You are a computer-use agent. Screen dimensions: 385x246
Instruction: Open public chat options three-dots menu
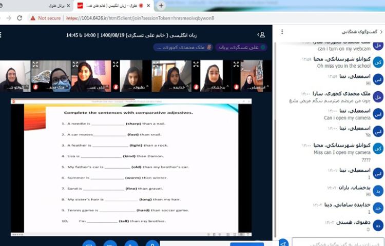coord(282,32)
